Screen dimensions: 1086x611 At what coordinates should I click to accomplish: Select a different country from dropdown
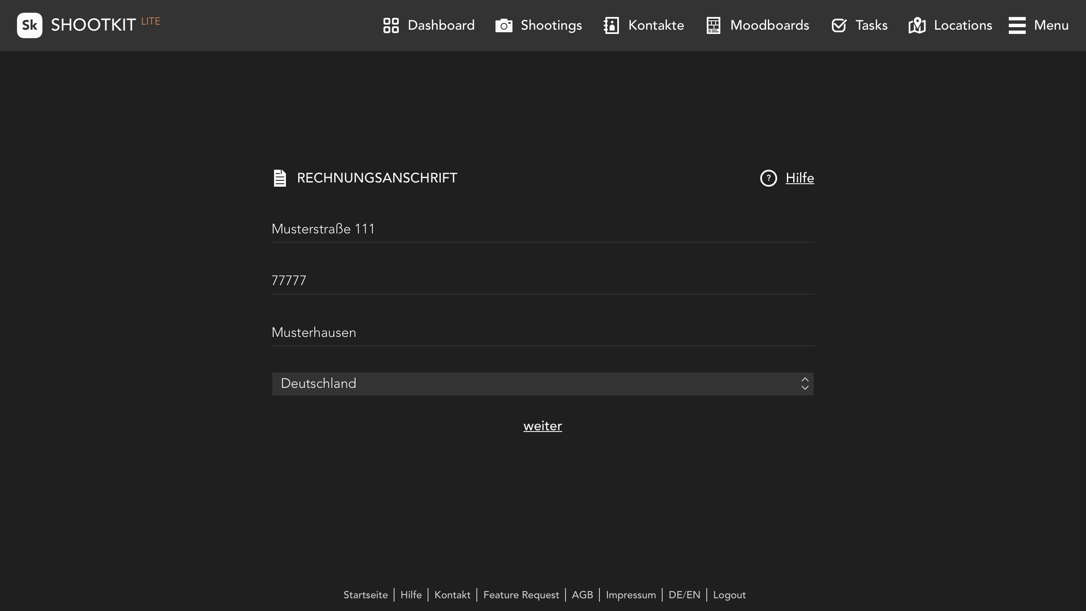coord(543,384)
